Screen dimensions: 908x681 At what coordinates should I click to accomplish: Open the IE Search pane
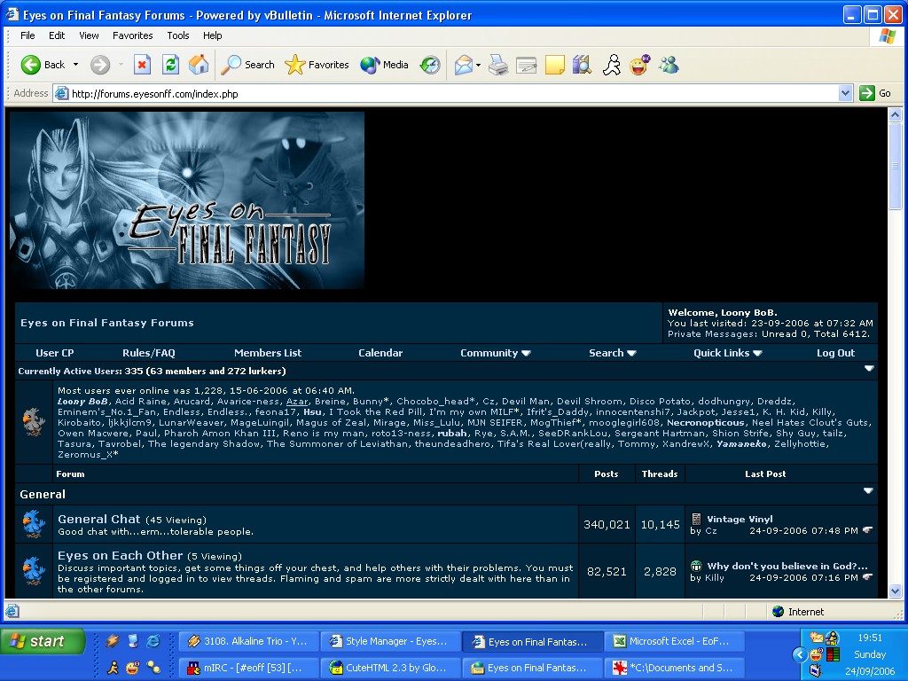click(248, 65)
